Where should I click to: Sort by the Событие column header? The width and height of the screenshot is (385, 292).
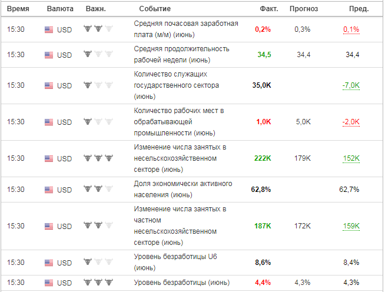155,9
